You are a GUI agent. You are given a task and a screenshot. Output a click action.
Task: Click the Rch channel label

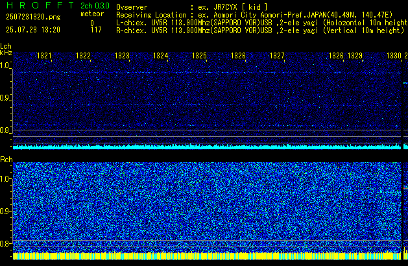click(6, 160)
